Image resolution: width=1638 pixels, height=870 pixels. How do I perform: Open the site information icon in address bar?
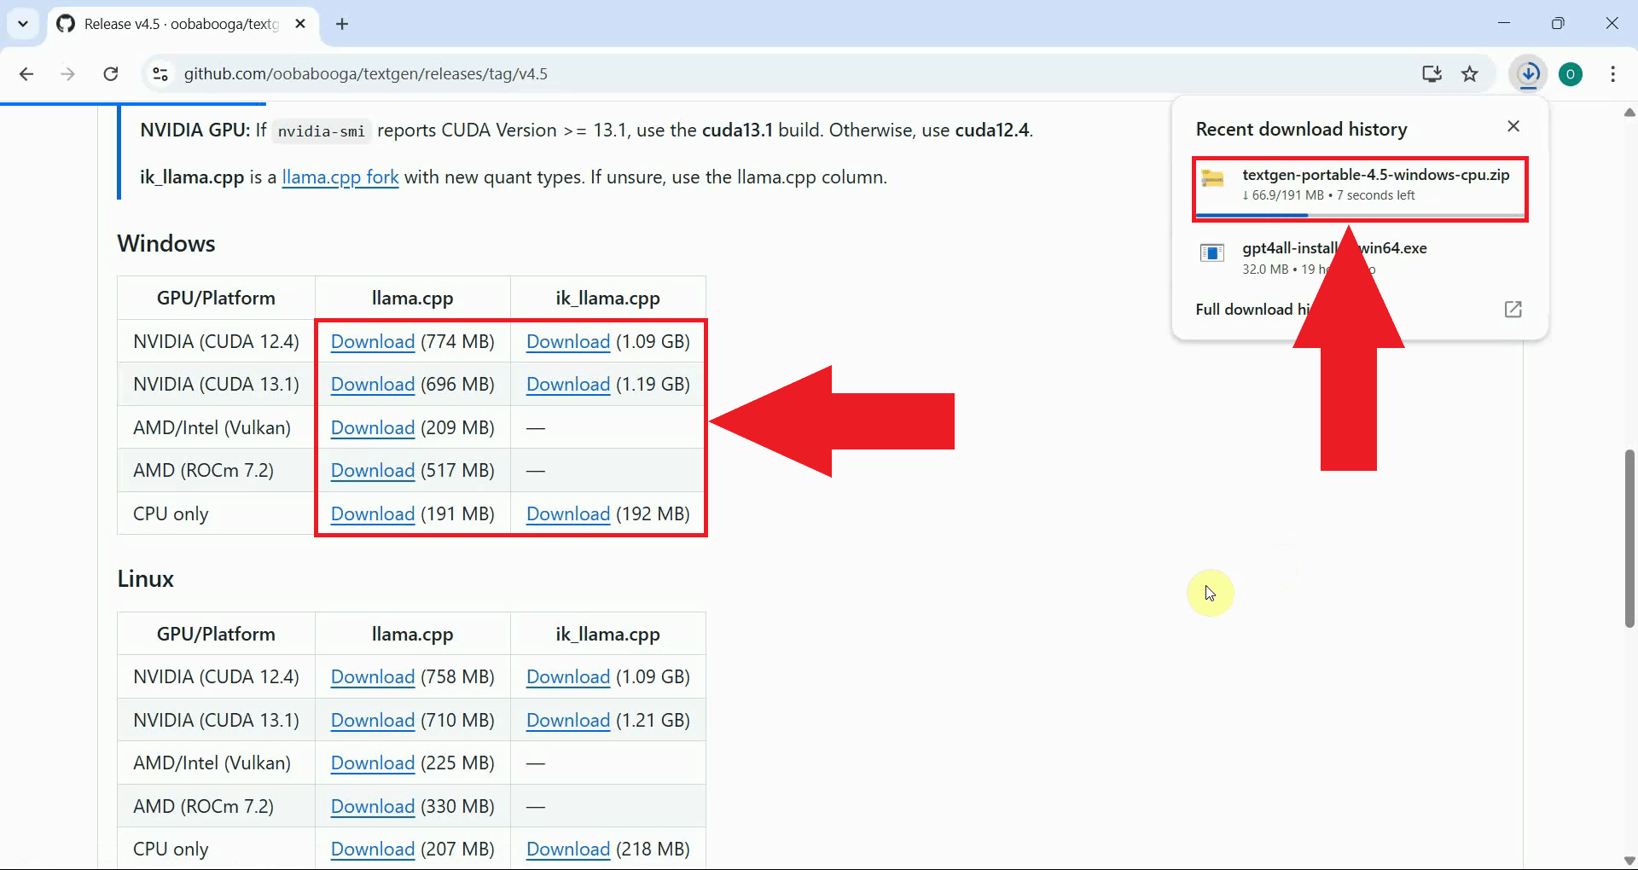tap(160, 74)
